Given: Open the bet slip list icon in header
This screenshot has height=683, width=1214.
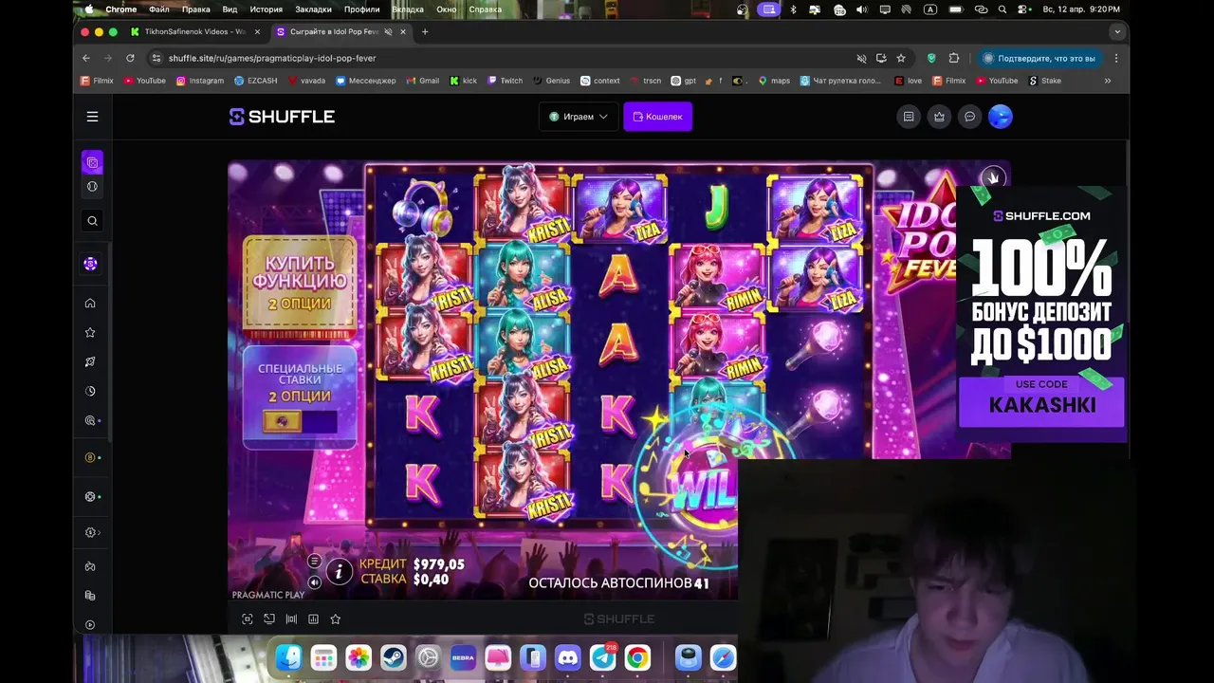Looking at the screenshot, I should tap(909, 117).
